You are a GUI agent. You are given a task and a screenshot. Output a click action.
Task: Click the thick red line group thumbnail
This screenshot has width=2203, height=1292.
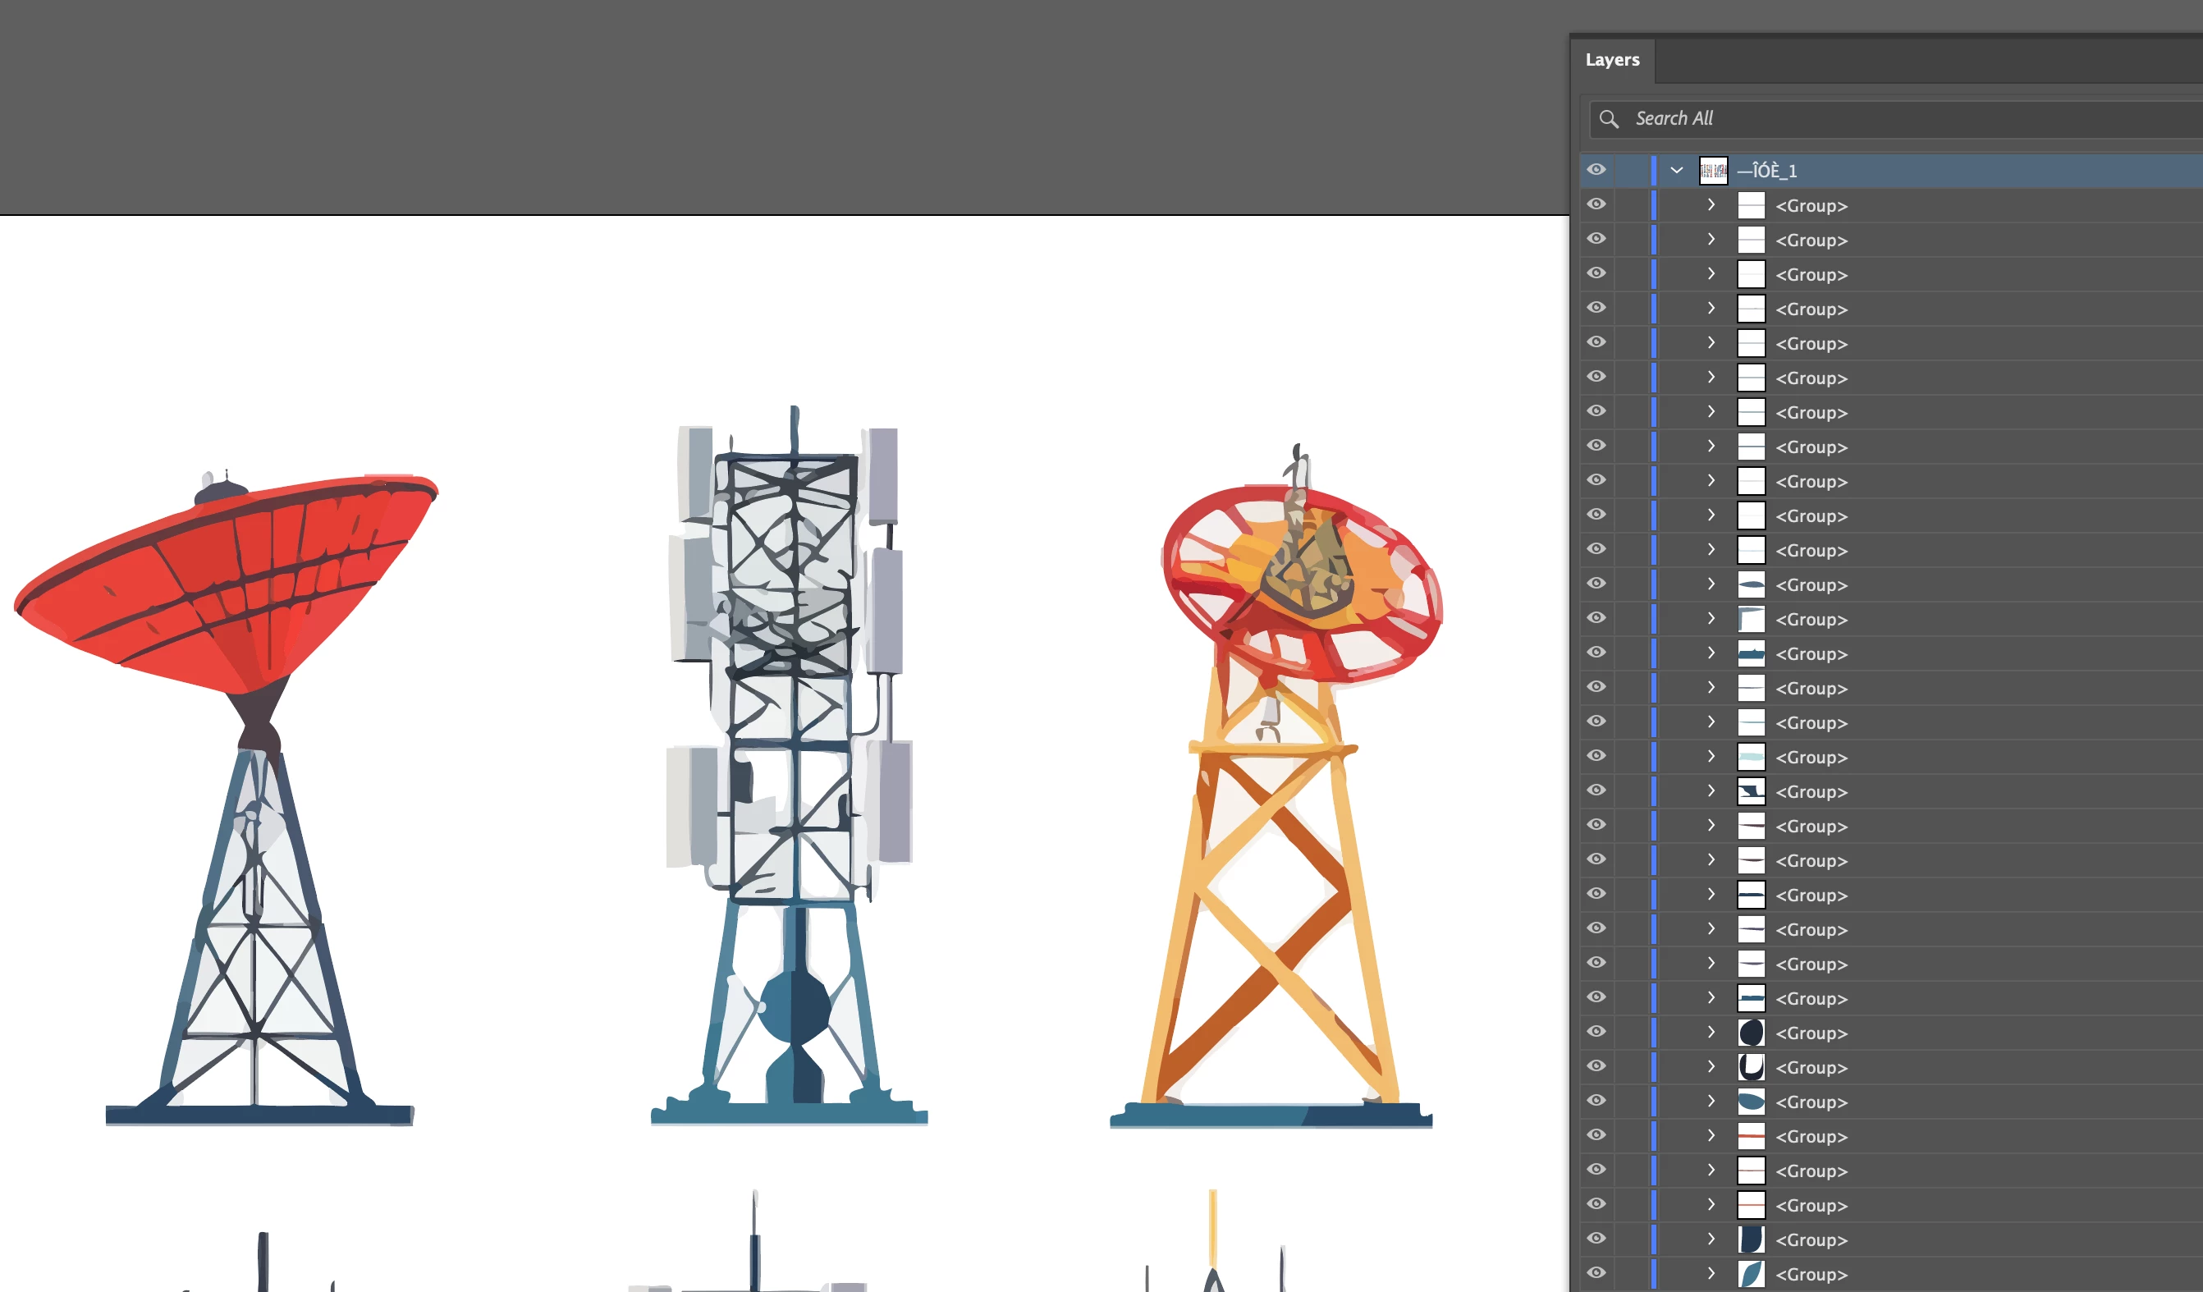click(x=1751, y=1136)
